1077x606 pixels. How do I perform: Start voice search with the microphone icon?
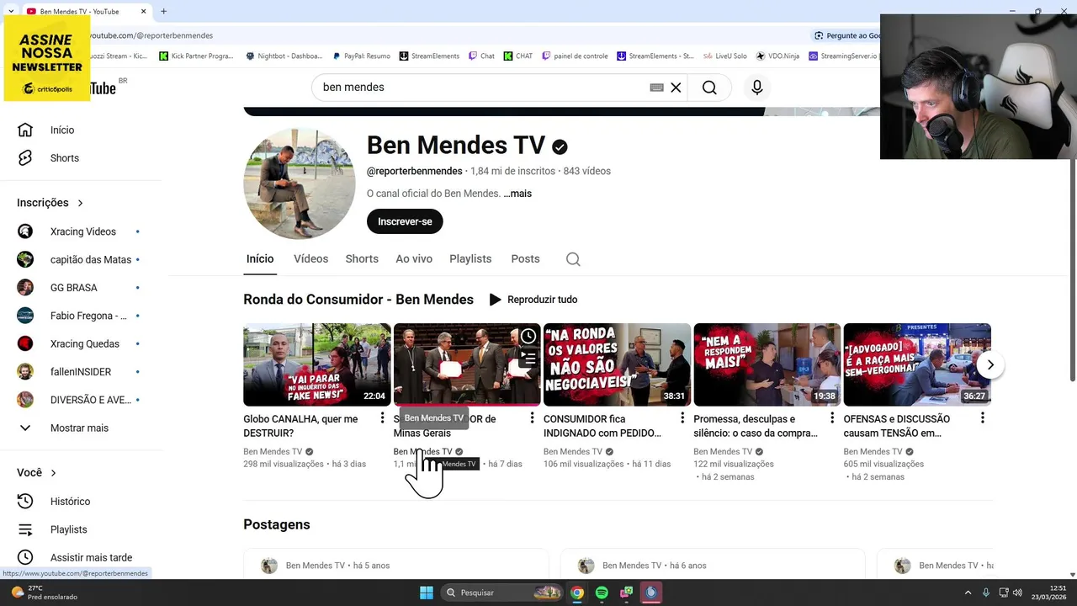(757, 88)
